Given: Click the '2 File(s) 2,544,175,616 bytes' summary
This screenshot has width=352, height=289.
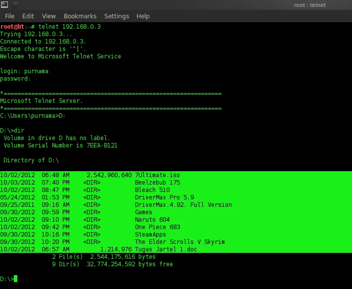Looking at the screenshot, I should point(104,257).
